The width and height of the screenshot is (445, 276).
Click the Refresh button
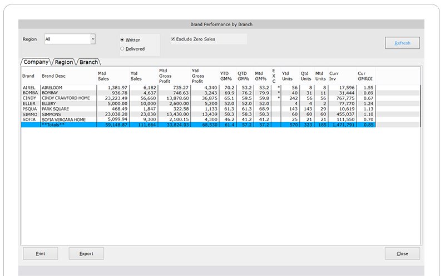402,43
